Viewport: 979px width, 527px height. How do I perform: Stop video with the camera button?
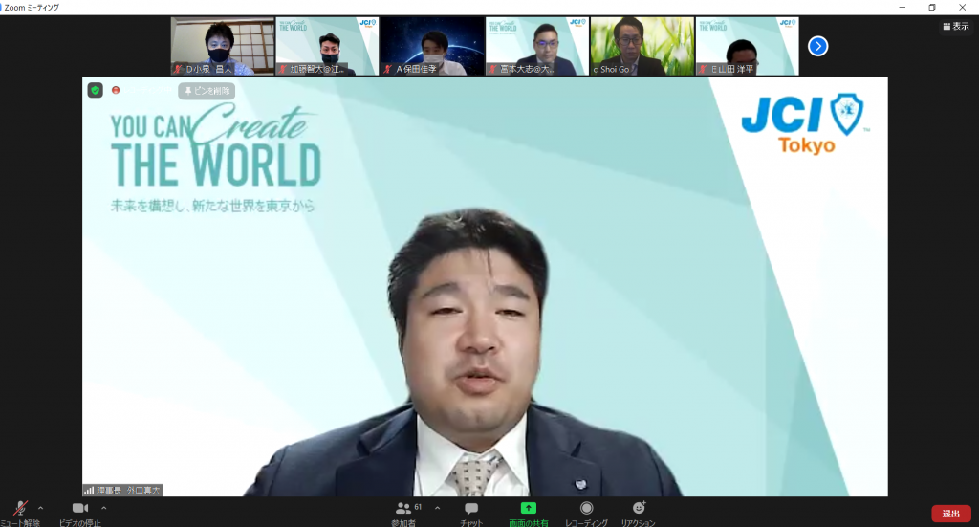79,512
